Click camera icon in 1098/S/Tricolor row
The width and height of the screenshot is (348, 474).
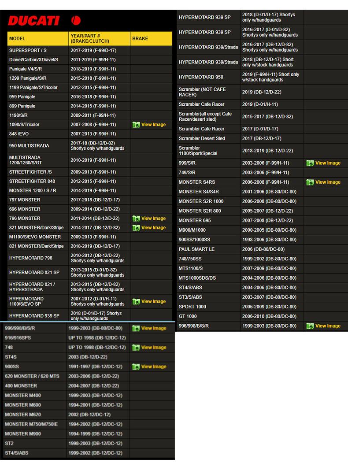pyautogui.click(x=136, y=125)
